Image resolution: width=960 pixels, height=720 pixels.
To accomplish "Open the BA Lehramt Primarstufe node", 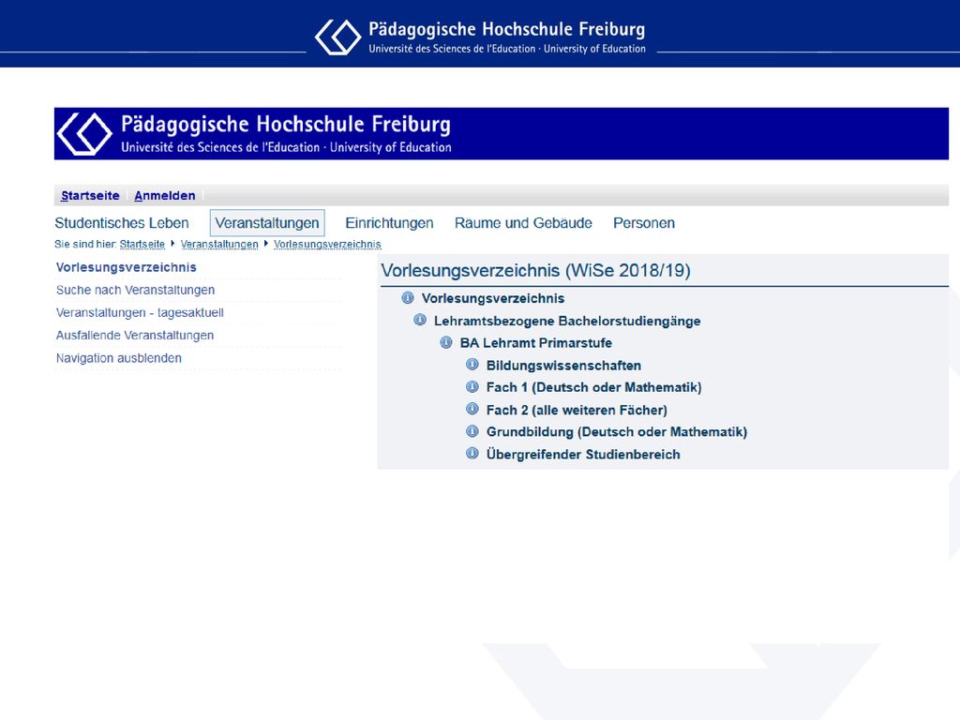I will 535,343.
